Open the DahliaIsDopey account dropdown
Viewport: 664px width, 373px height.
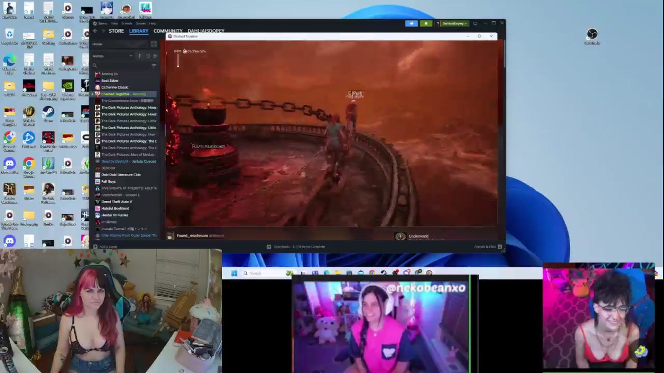coord(454,23)
